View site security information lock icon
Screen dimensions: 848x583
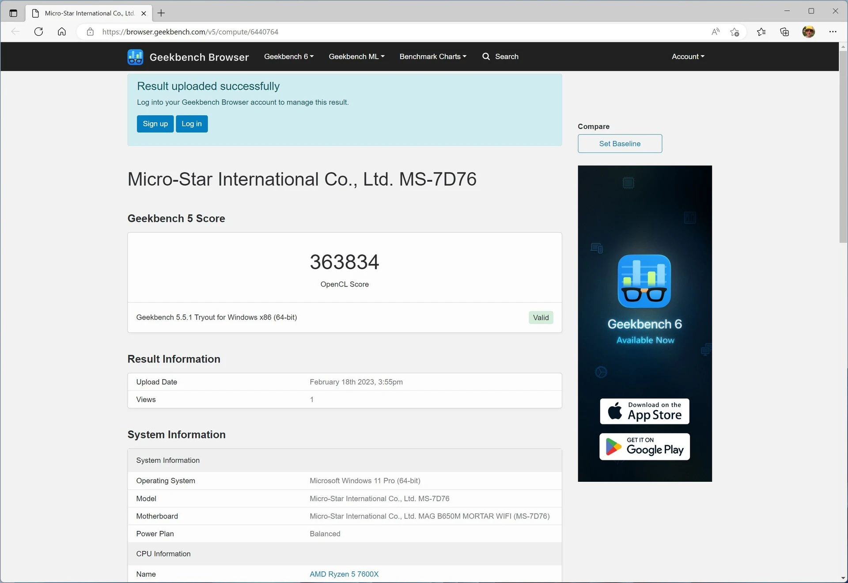[x=90, y=32]
